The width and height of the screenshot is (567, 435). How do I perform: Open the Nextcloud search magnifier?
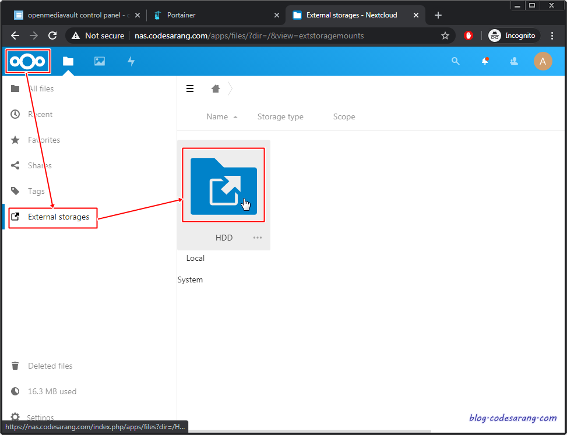[456, 61]
